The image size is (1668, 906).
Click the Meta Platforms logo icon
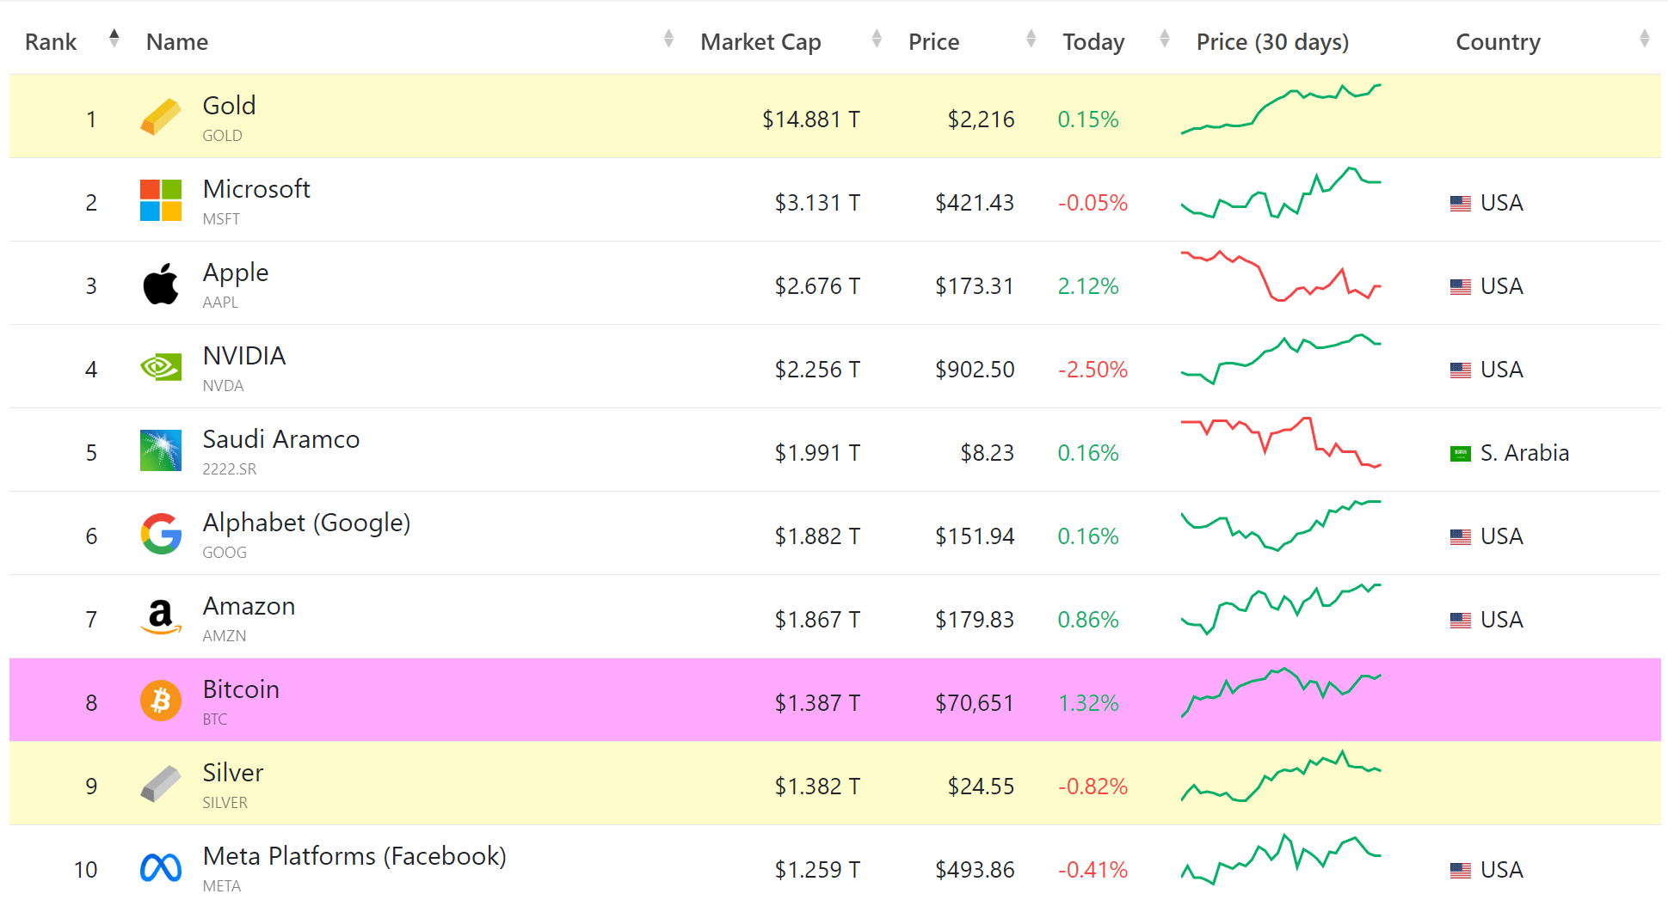(161, 868)
